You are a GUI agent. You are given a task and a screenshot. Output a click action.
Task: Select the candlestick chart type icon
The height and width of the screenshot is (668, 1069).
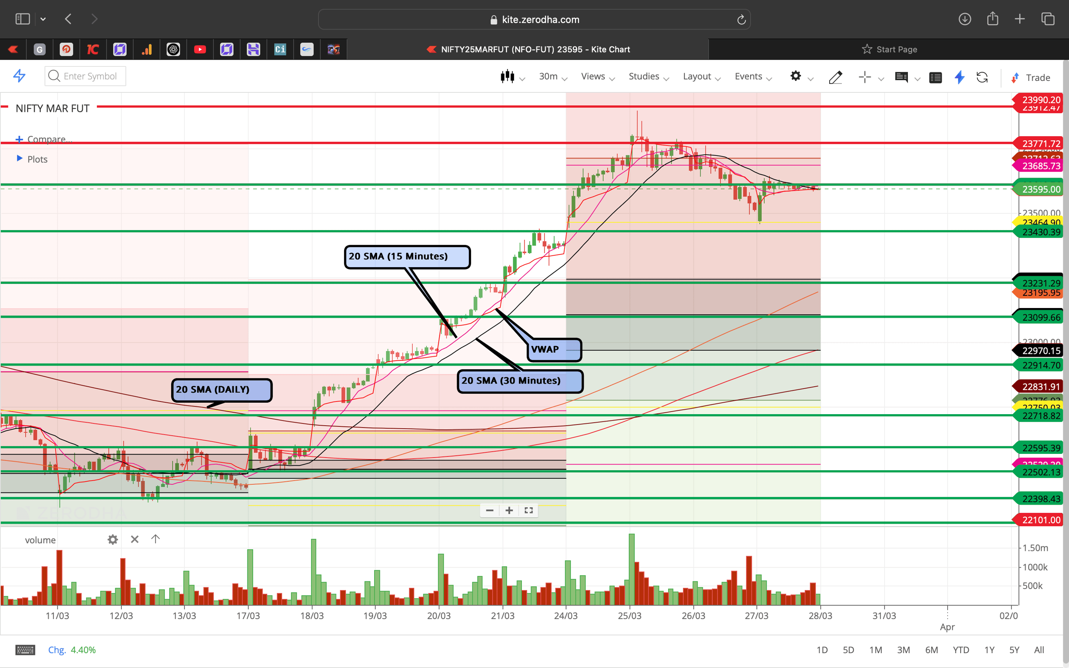[x=508, y=76]
